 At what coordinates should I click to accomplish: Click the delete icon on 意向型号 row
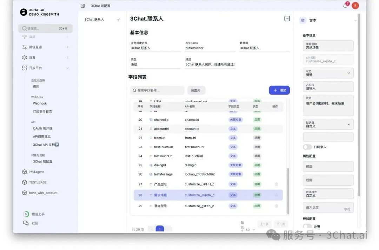pyautogui.click(x=276, y=206)
